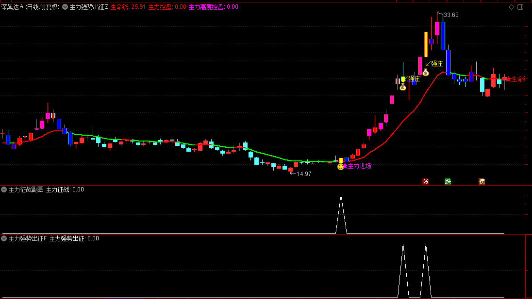Open the dropdown beside 深桑达A (日线,前复权)

65,7
